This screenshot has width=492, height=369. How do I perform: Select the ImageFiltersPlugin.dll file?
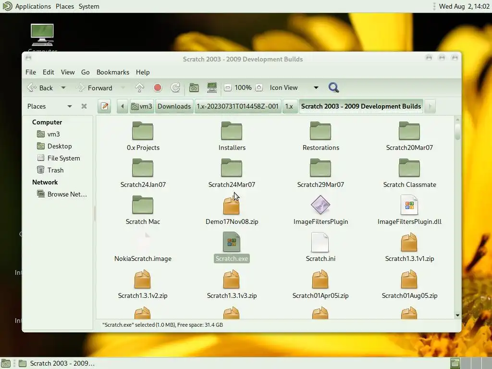409,210
